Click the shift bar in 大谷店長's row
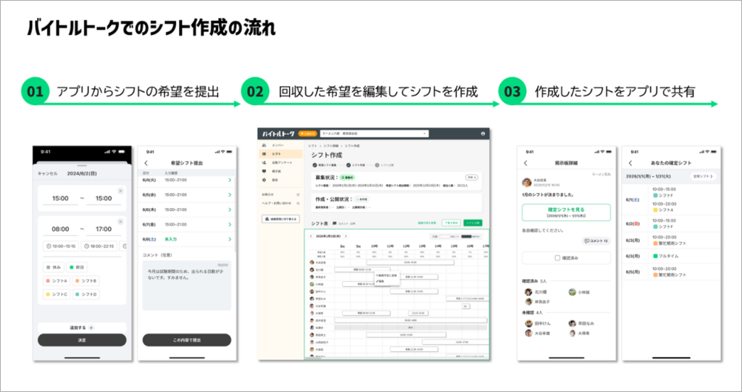Image resolution: width=742 pixels, height=392 pixels. click(410, 262)
